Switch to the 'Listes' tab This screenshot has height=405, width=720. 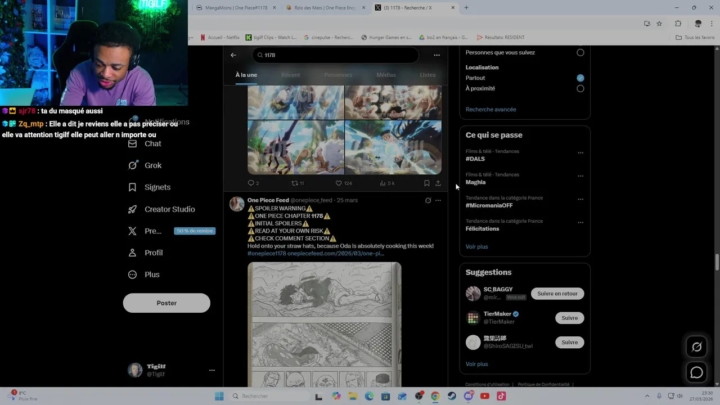click(x=427, y=75)
